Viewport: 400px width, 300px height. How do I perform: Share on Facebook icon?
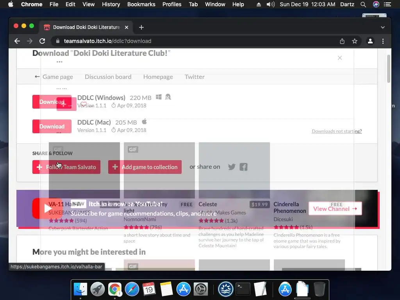coord(243,167)
